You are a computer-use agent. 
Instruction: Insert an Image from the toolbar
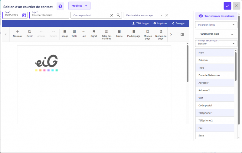coord(65,34)
